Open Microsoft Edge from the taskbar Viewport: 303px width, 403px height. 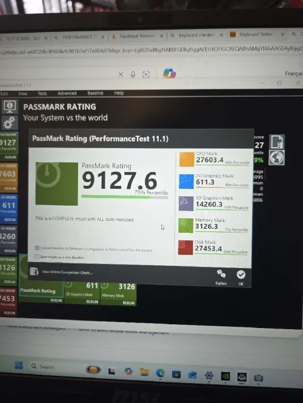(x=160, y=373)
